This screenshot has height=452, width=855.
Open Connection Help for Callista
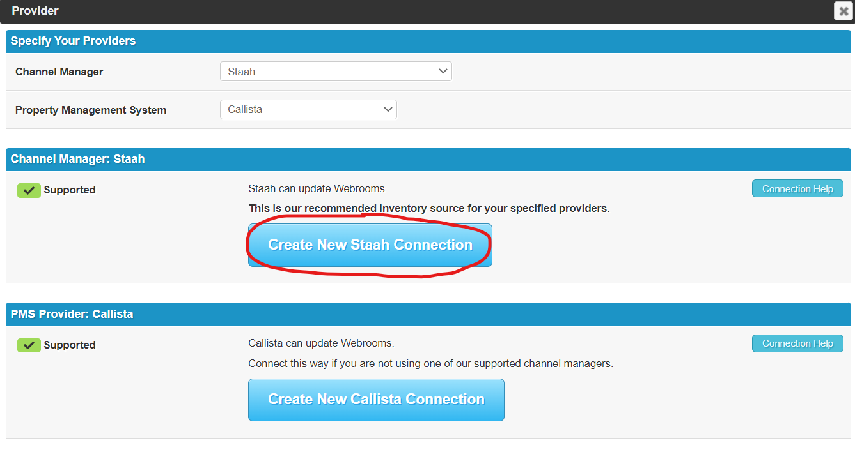click(797, 343)
